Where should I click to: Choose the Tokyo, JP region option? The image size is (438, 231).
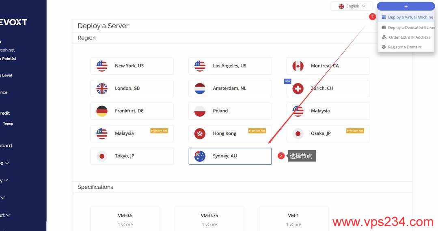point(132,156)
